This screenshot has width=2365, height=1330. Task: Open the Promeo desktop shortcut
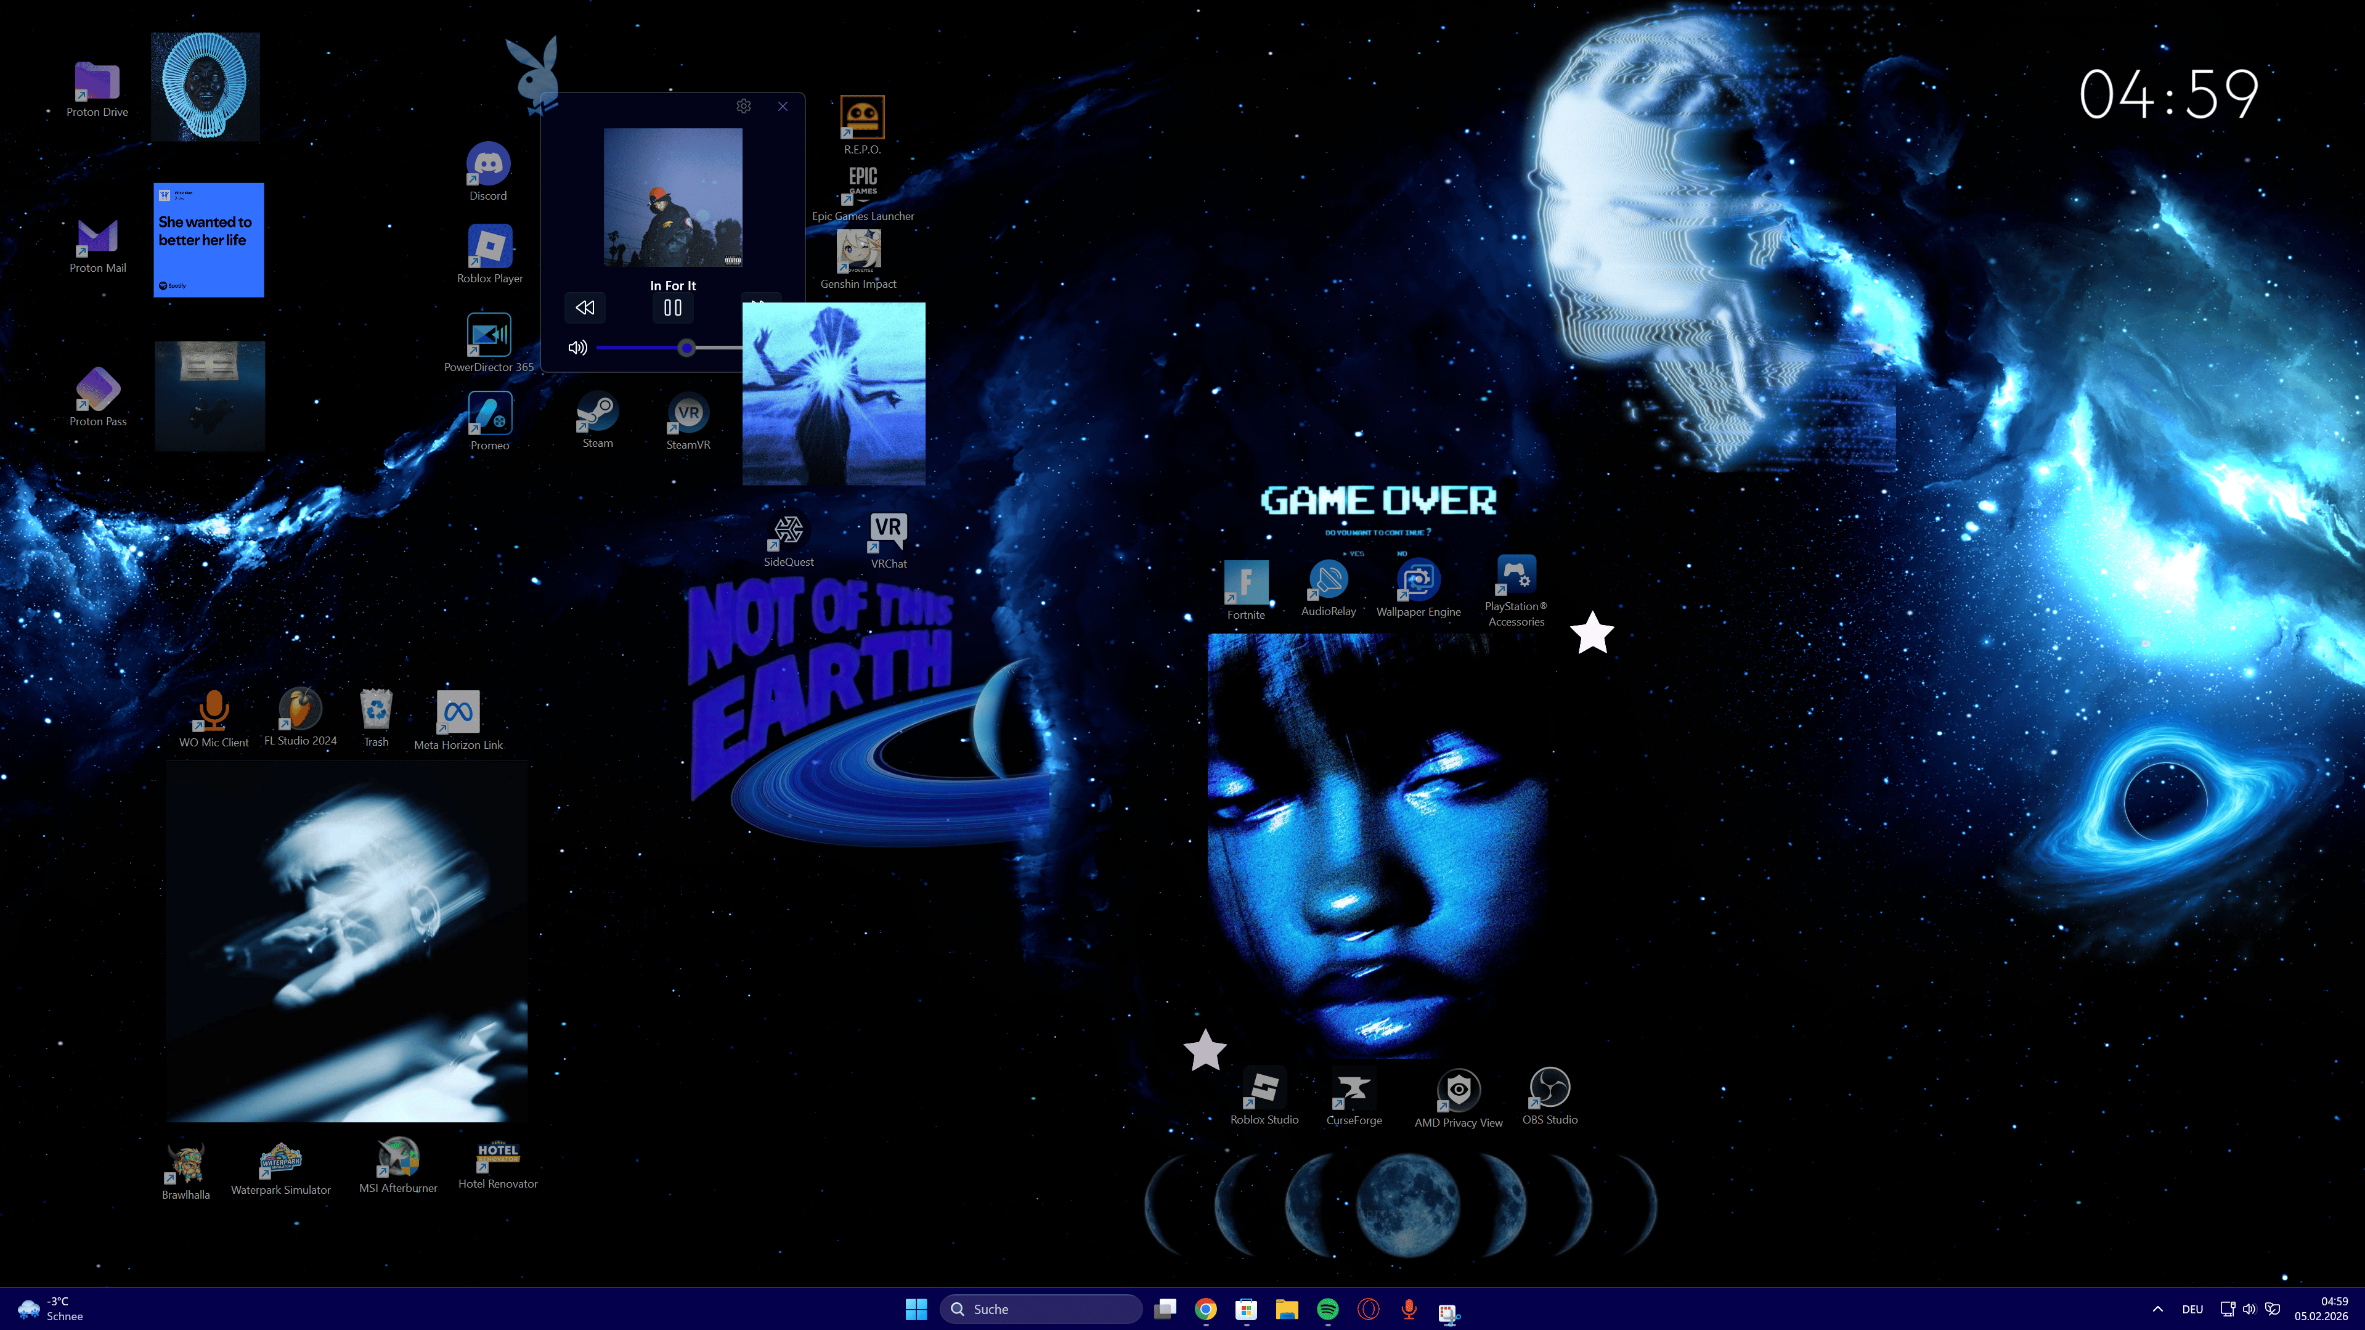489,422
